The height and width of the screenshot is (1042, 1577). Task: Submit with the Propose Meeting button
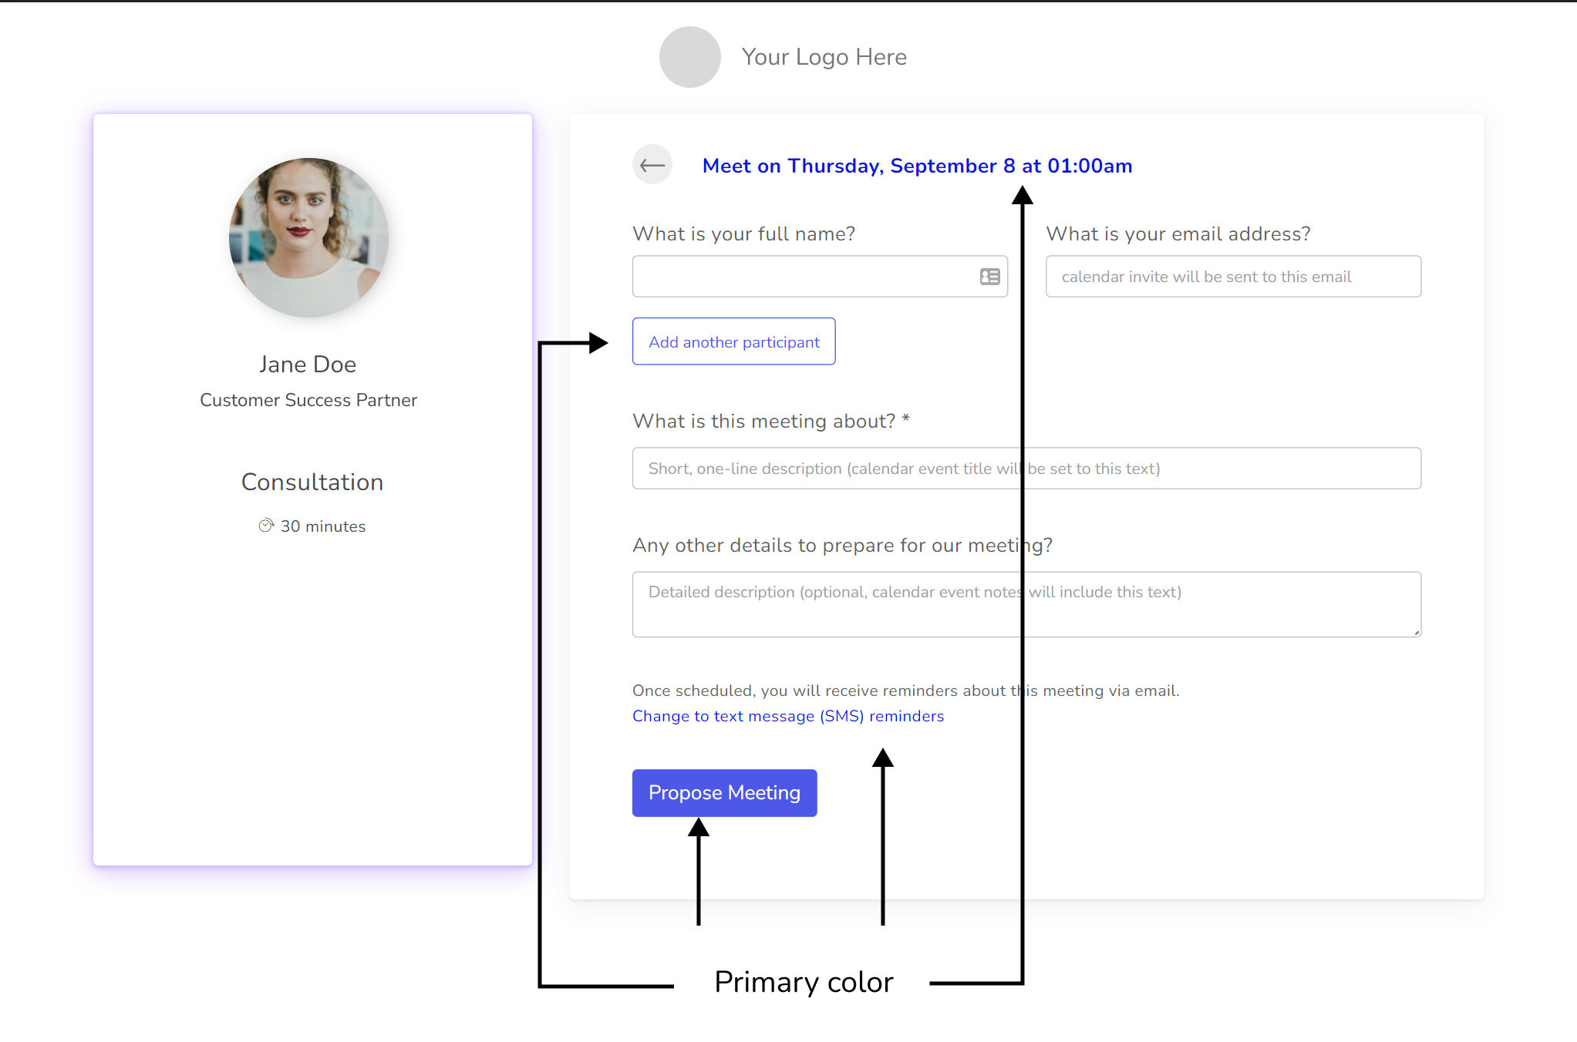click(x=724, y=793)
